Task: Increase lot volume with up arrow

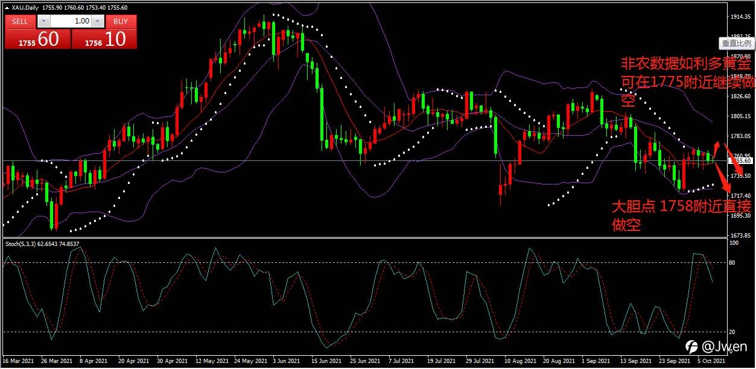Action: [98, 22]
